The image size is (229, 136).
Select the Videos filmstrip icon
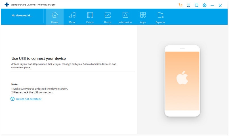tap(90, 15)
